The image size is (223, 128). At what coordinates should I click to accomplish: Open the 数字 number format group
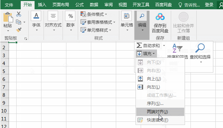tap(71, 21)
